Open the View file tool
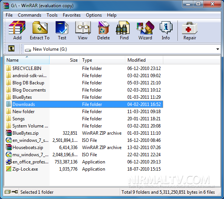Viewport: 224px width, 199px height. pos(83,28)
